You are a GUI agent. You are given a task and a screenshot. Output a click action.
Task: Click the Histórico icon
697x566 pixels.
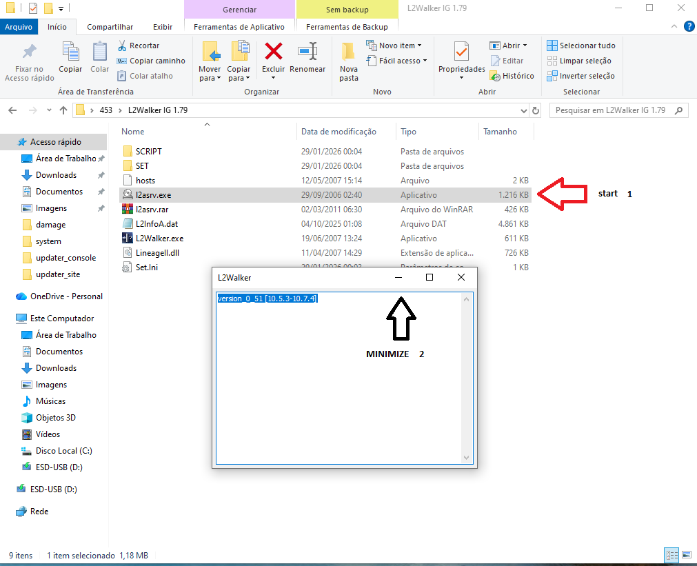point(495,76)
